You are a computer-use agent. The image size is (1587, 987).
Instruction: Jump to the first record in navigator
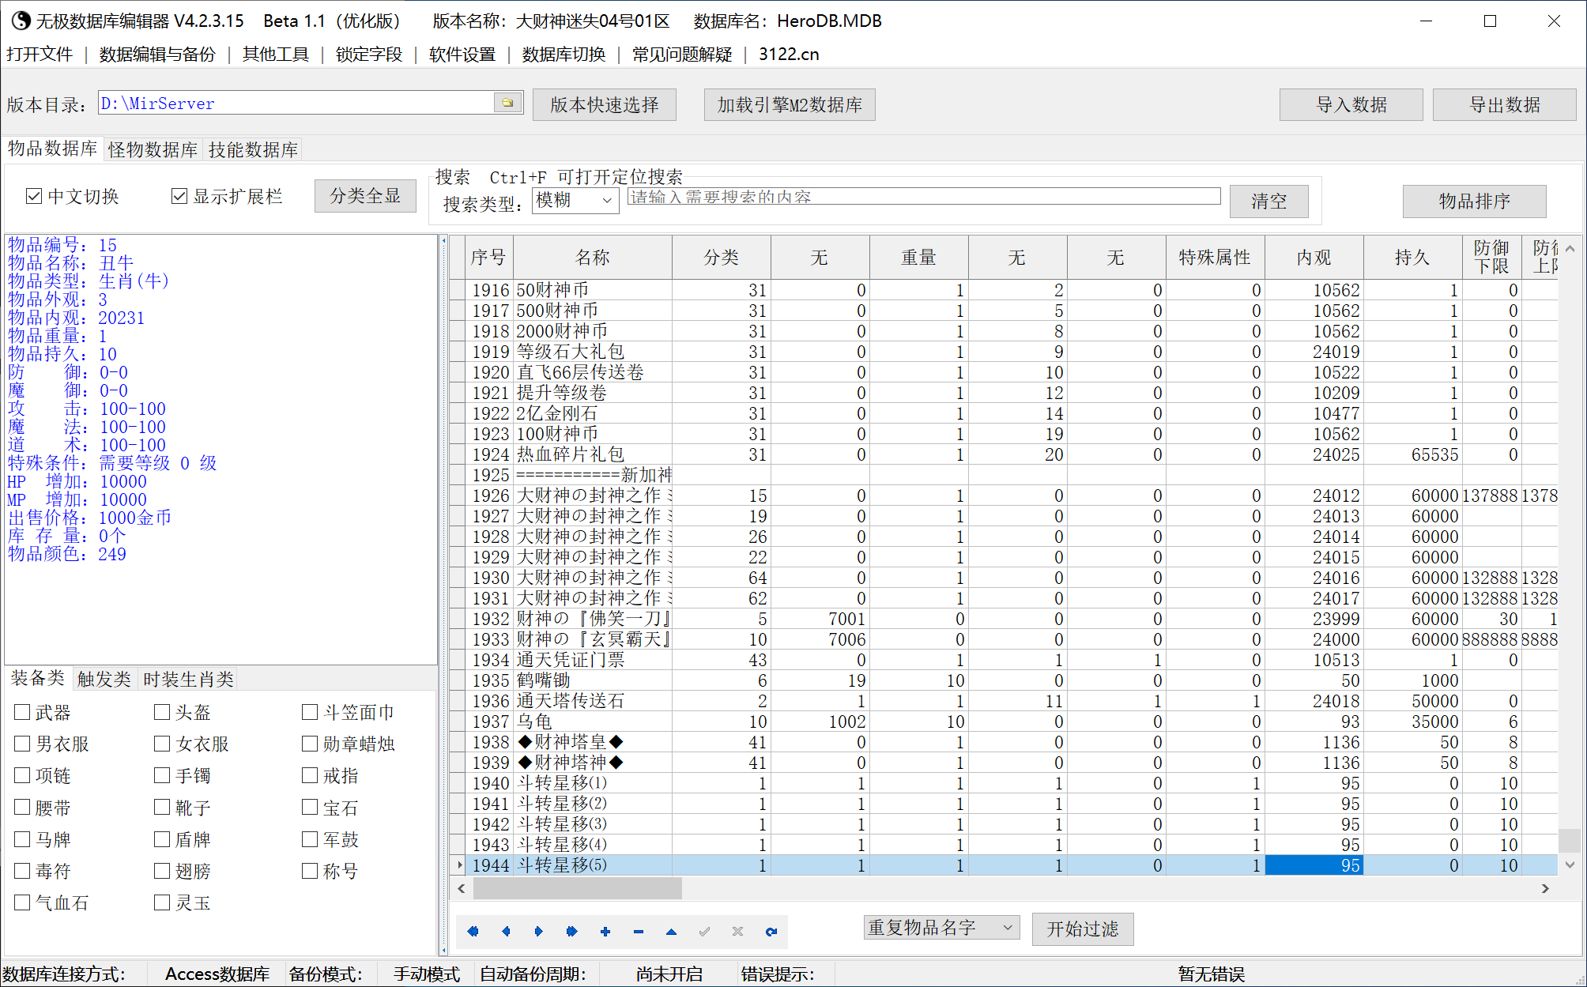473,932
